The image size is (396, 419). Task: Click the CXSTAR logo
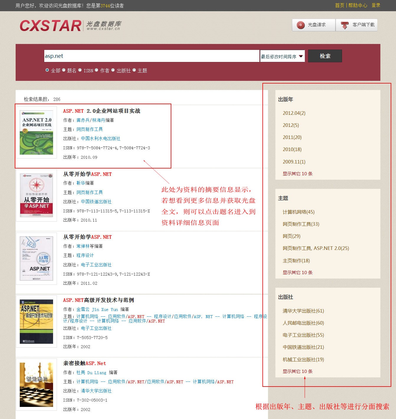50,26
